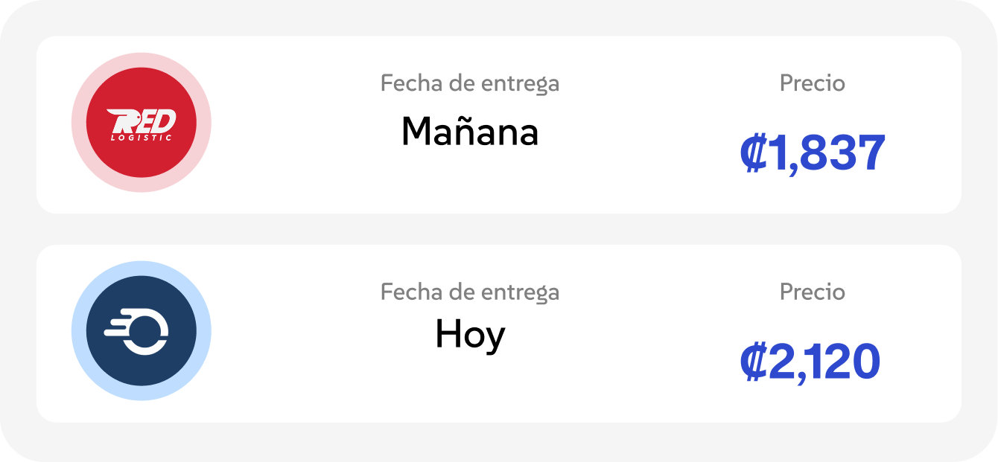Image resolution: width=998 pixels, height=462 pixels.
Task: Click "Fecha de entrega" above Mañana
Action: point(469,83)
